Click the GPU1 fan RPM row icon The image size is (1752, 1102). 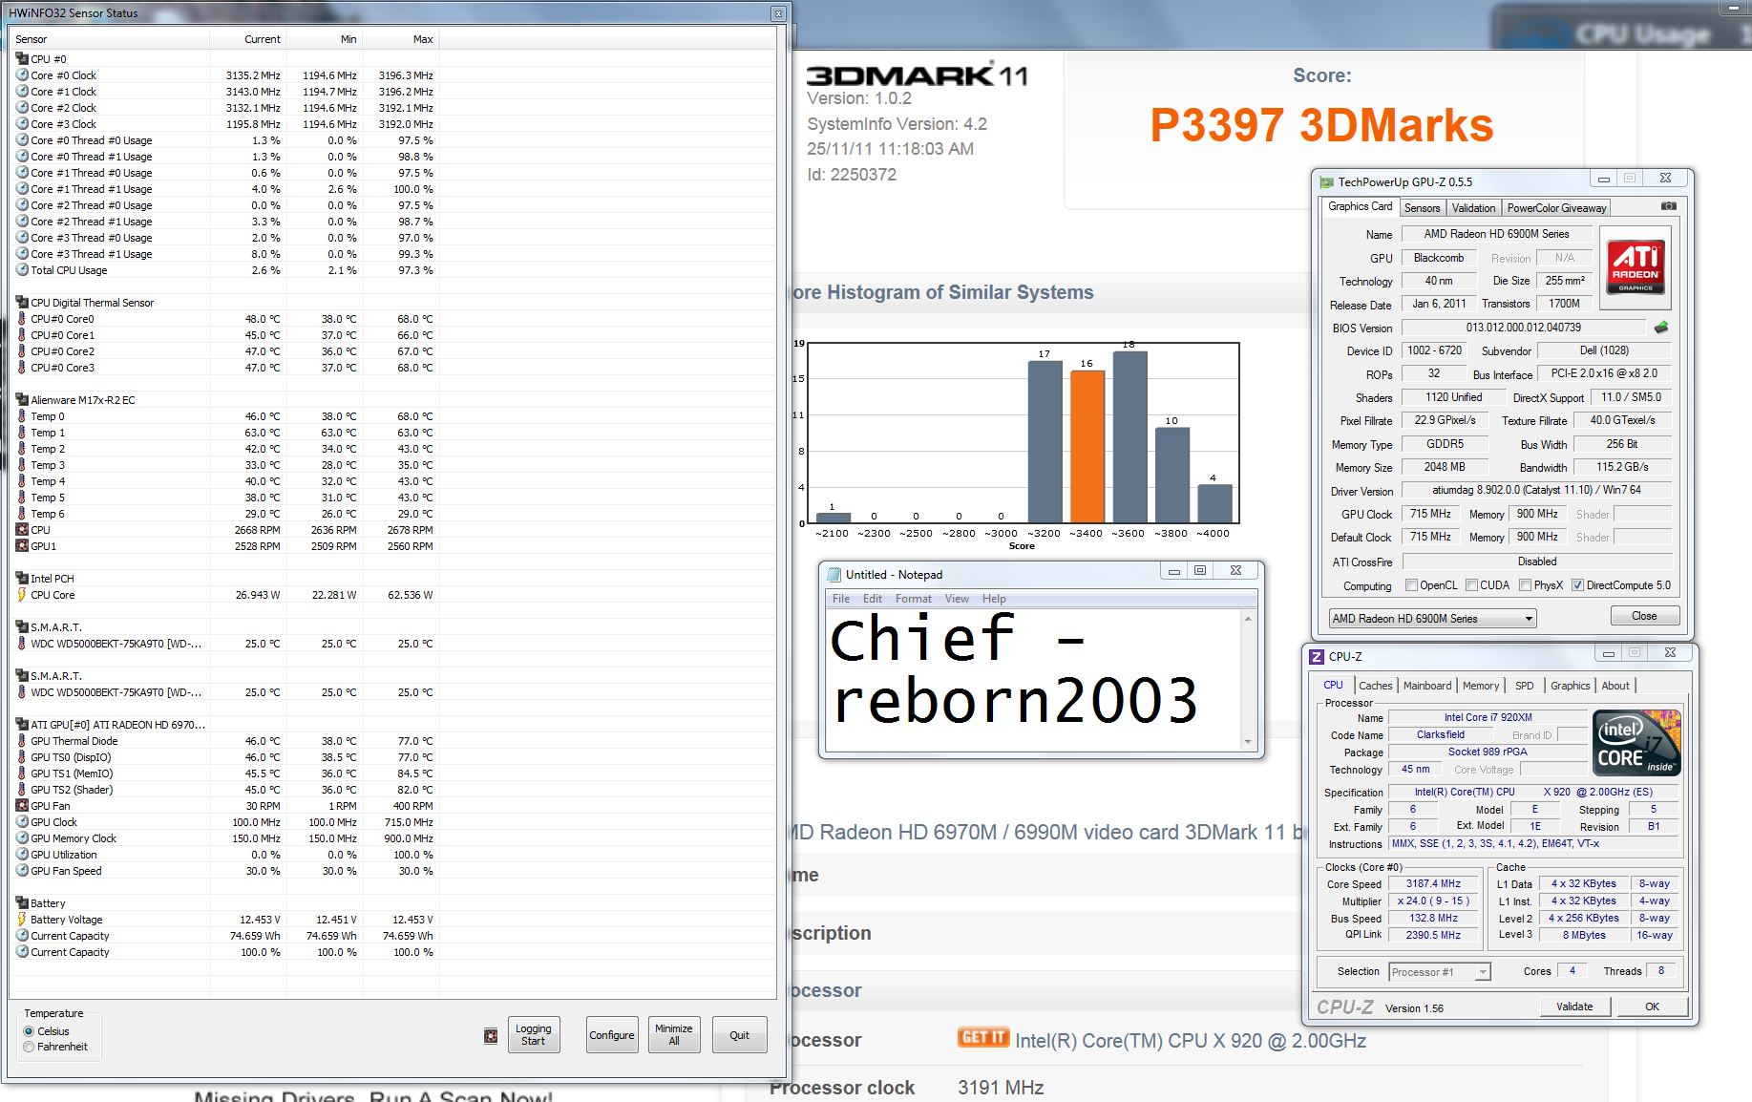(x=22, y=545)
